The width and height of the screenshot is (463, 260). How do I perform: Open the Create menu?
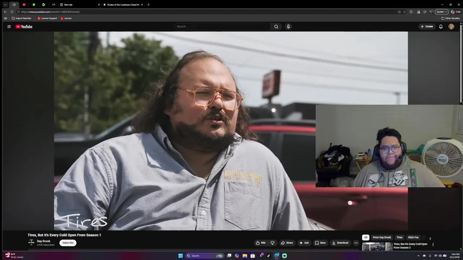[427, 26]
